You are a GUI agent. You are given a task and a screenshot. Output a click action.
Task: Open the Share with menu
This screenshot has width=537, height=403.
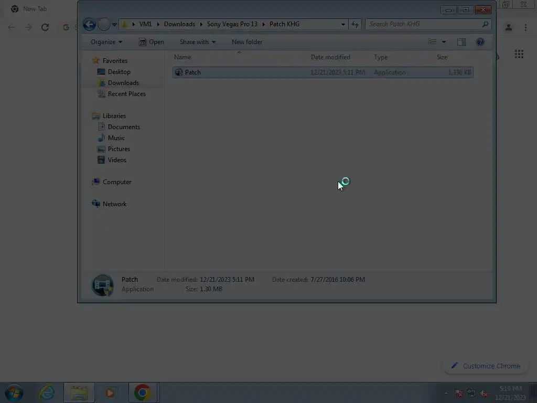point(198,42)
